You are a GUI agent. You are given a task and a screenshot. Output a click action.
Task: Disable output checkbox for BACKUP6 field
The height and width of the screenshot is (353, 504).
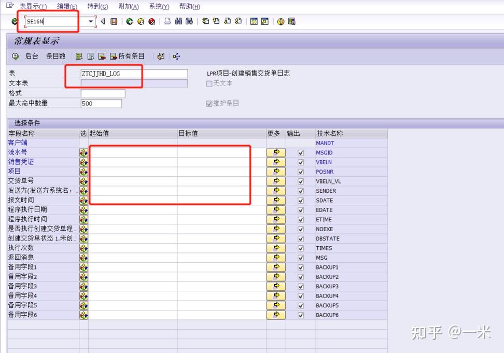tap(301, 315)
